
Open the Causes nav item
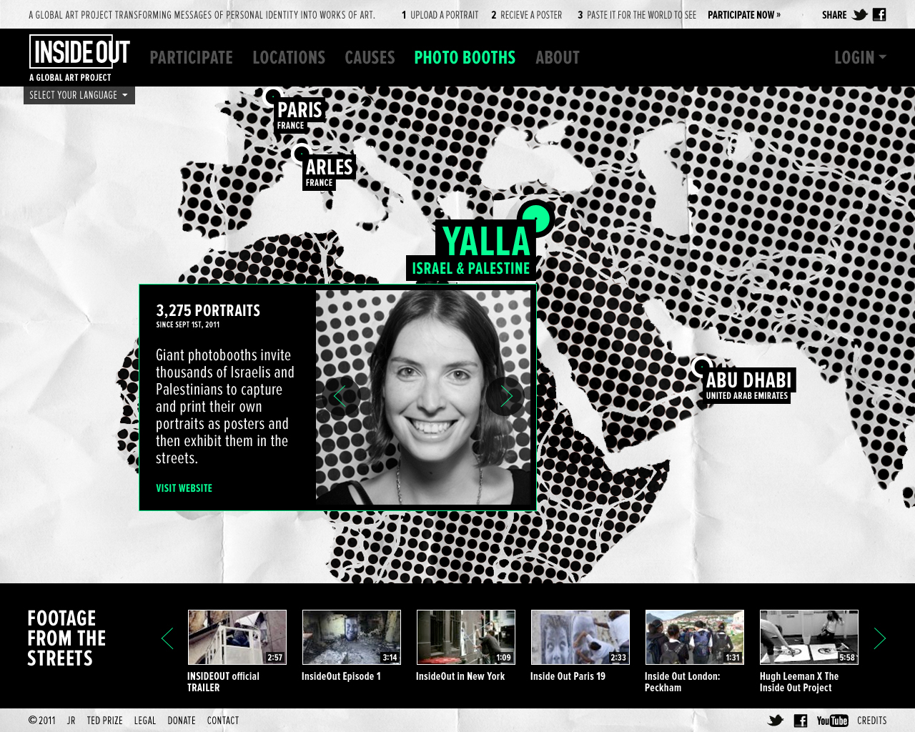tap(370, 58)
